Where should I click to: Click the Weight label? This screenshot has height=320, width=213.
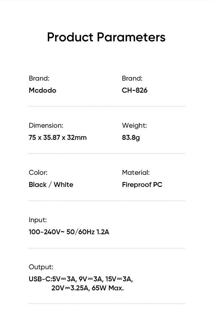pos(134,125)
